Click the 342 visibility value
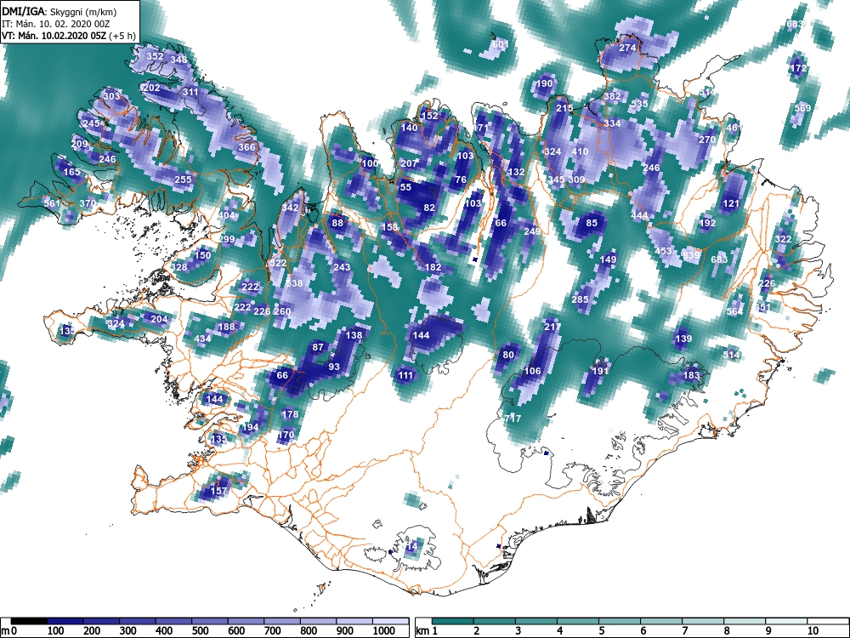The height and width of the screenshot is (638, 850). pyautogui.click(x=291, y=208)
